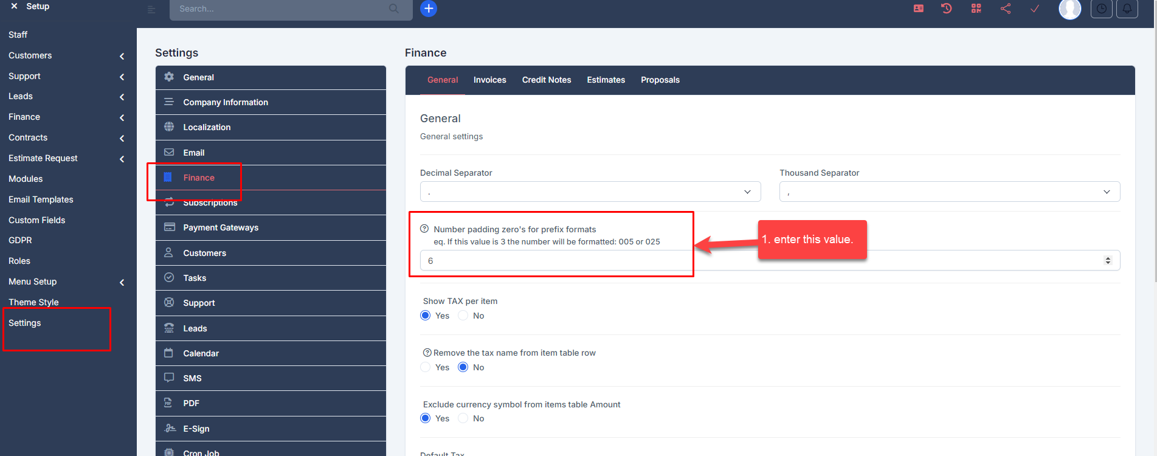1157x456 pixels.
Task: Click the search magnifier icon
Action: [x=394, y=9]
